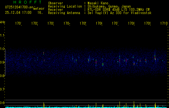Screen dimensions: 169x108
Task: Click the 1703 time axis label
Action: pos(51,23)
